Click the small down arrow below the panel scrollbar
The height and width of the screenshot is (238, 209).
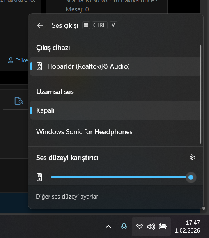coord(204,209)
